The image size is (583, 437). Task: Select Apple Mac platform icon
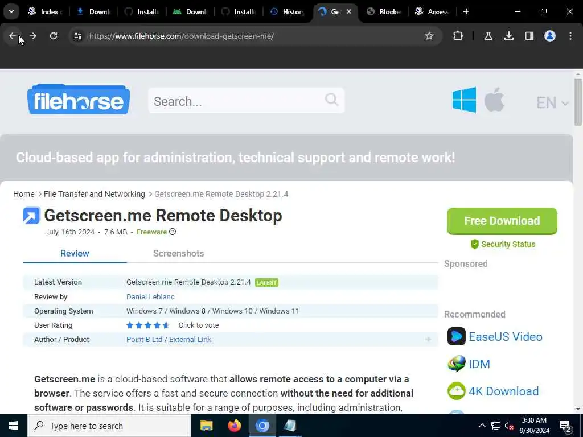click(494, 100)
